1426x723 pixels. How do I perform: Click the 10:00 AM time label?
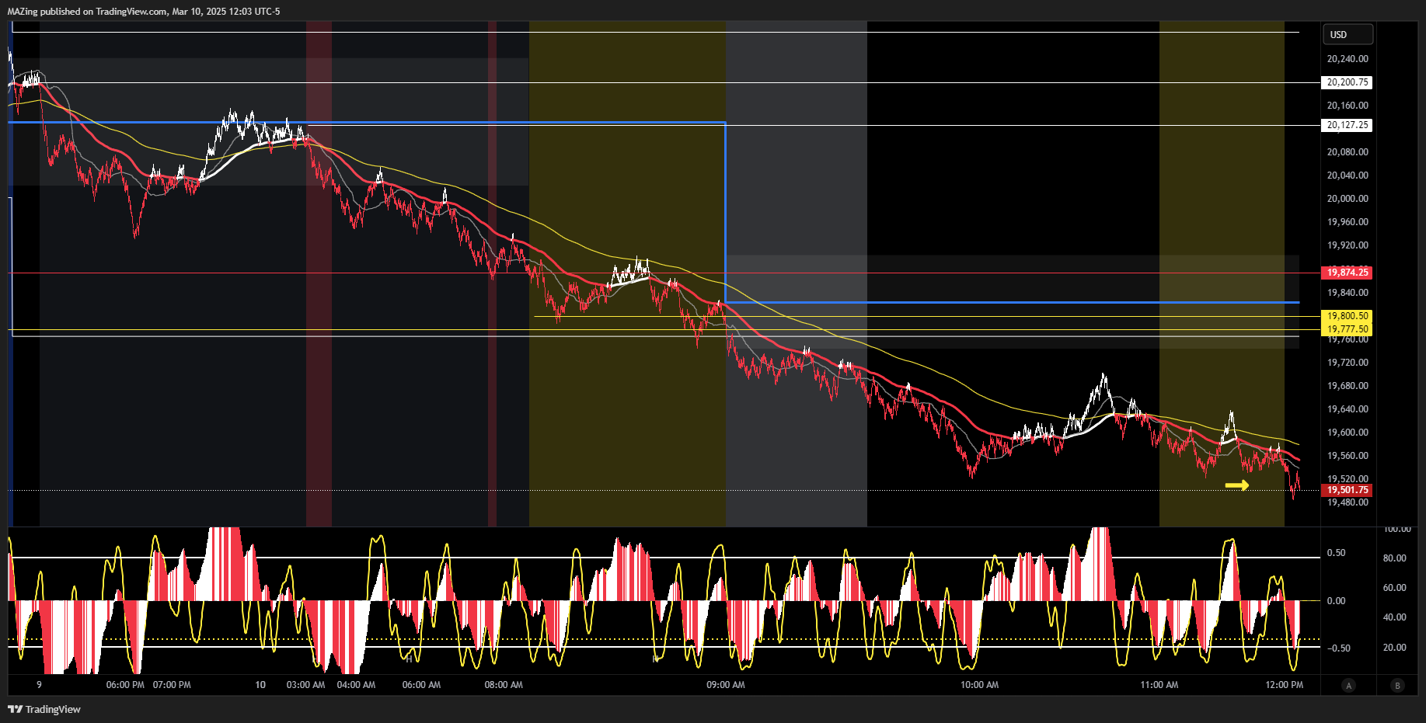[979, 685]
